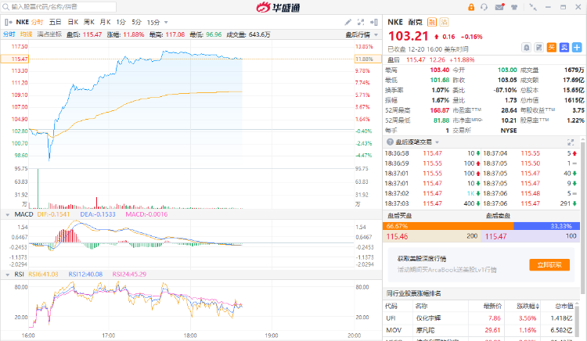
Task: Switch to the 15分 chart tab
Action: coord(153,22)
